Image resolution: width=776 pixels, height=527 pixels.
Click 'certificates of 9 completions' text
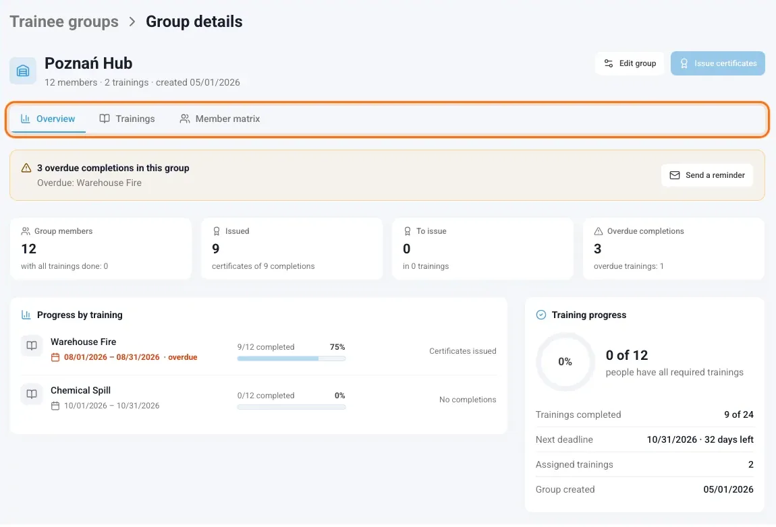point(263,266)
